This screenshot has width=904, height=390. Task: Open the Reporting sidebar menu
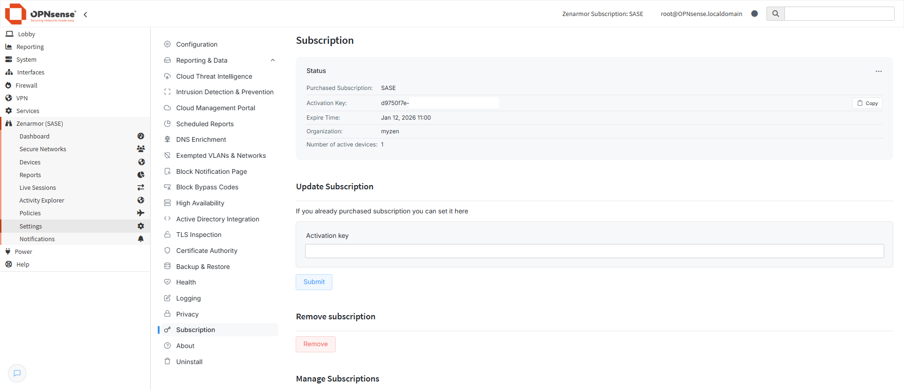30,47
